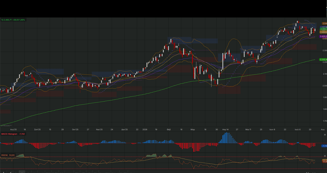Click the 2026 year label on time axis
This screenshot has height=173, width=327.
pyautogui.click(x=145, y=130)
